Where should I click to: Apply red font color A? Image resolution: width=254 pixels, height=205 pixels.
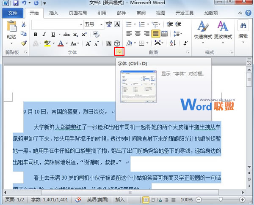click(61, 43)
